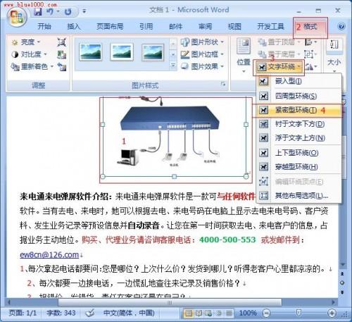The height and width of the screenshot is (322, 352).
Task: Select 上下型环绕(O) wrap option
Action: coord(298,153)
